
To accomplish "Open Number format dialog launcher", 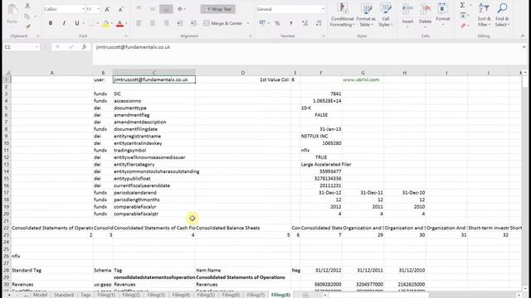I will click(324, 36).
